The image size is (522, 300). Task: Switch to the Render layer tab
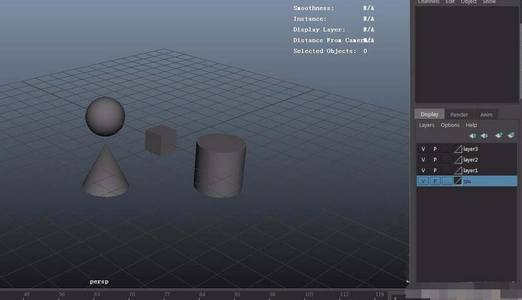pyautogui.click(x=459, y=115)
